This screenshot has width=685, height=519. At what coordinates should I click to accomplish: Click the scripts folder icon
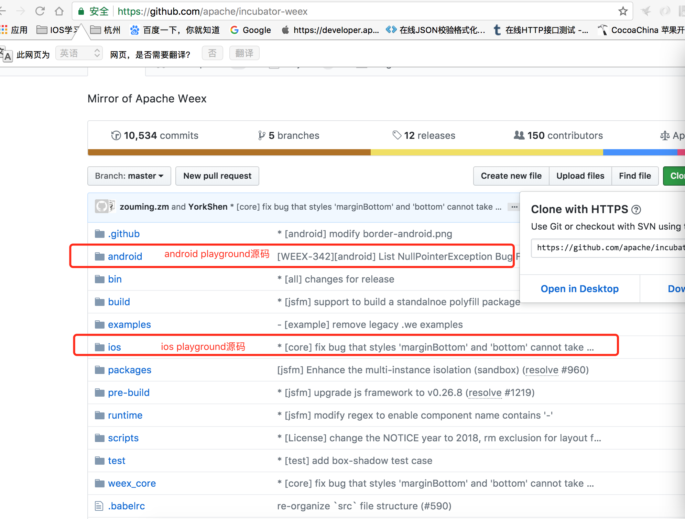coord(100,438)
